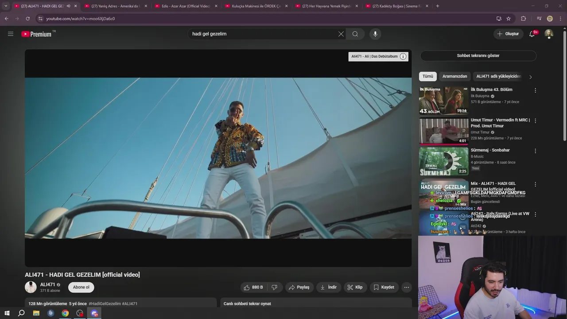Open media control icon in toolbar
The width and height of the screenshot is (567, 319).
pyautogui.click(x=539, y=19)
